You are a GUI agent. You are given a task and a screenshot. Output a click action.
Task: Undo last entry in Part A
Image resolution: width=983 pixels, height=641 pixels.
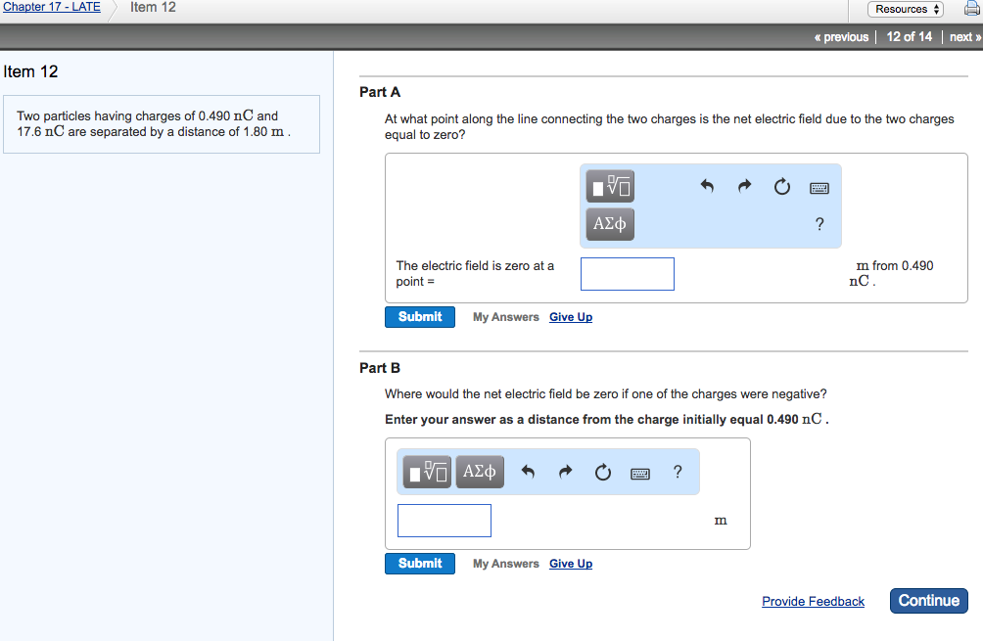click(x=708, y=186)
